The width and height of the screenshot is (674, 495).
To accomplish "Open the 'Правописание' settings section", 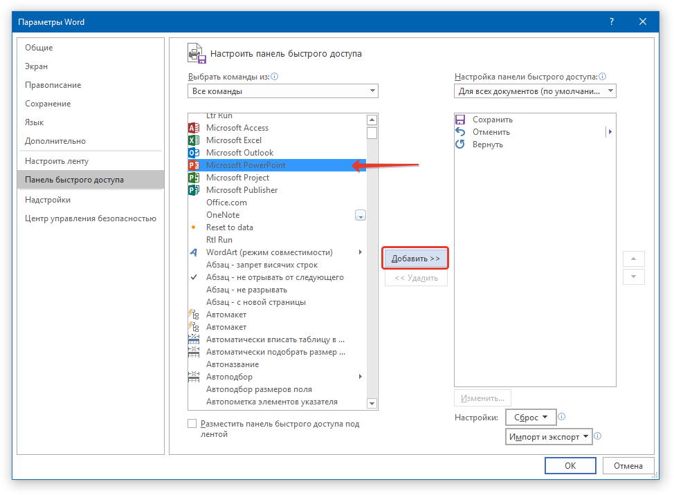I will [53, 85].
